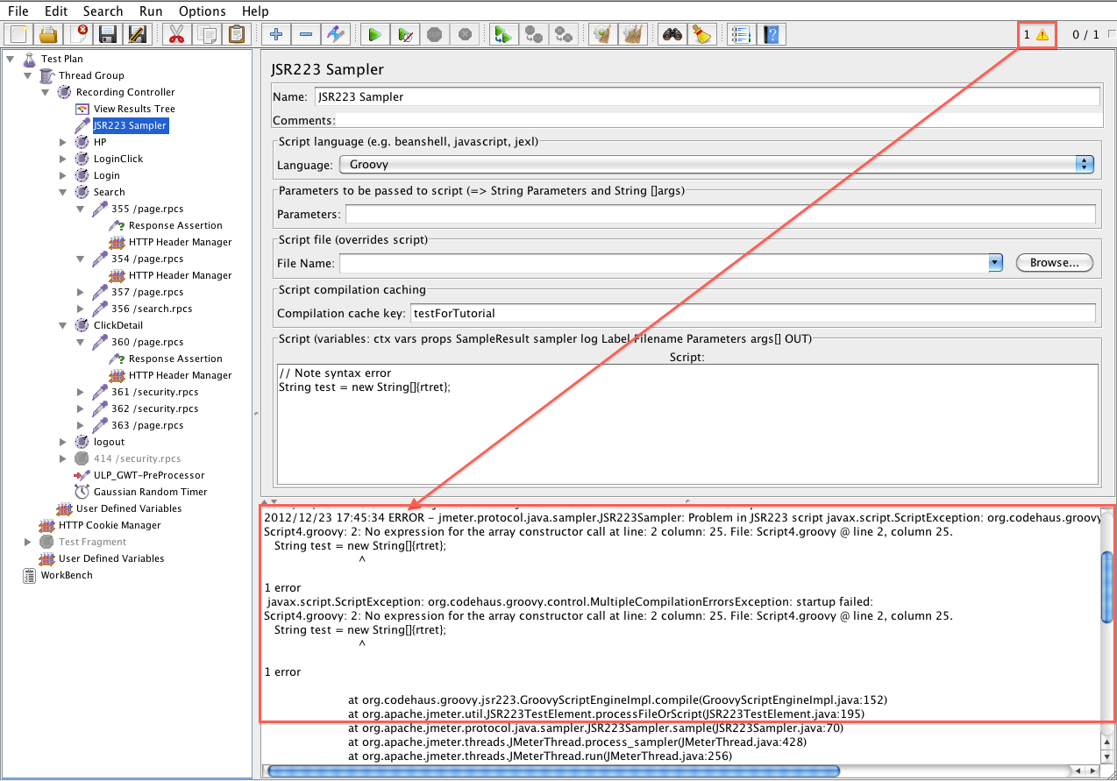Click the green Start test button
Screen dimensions: 1117x781
pos(374,35)
